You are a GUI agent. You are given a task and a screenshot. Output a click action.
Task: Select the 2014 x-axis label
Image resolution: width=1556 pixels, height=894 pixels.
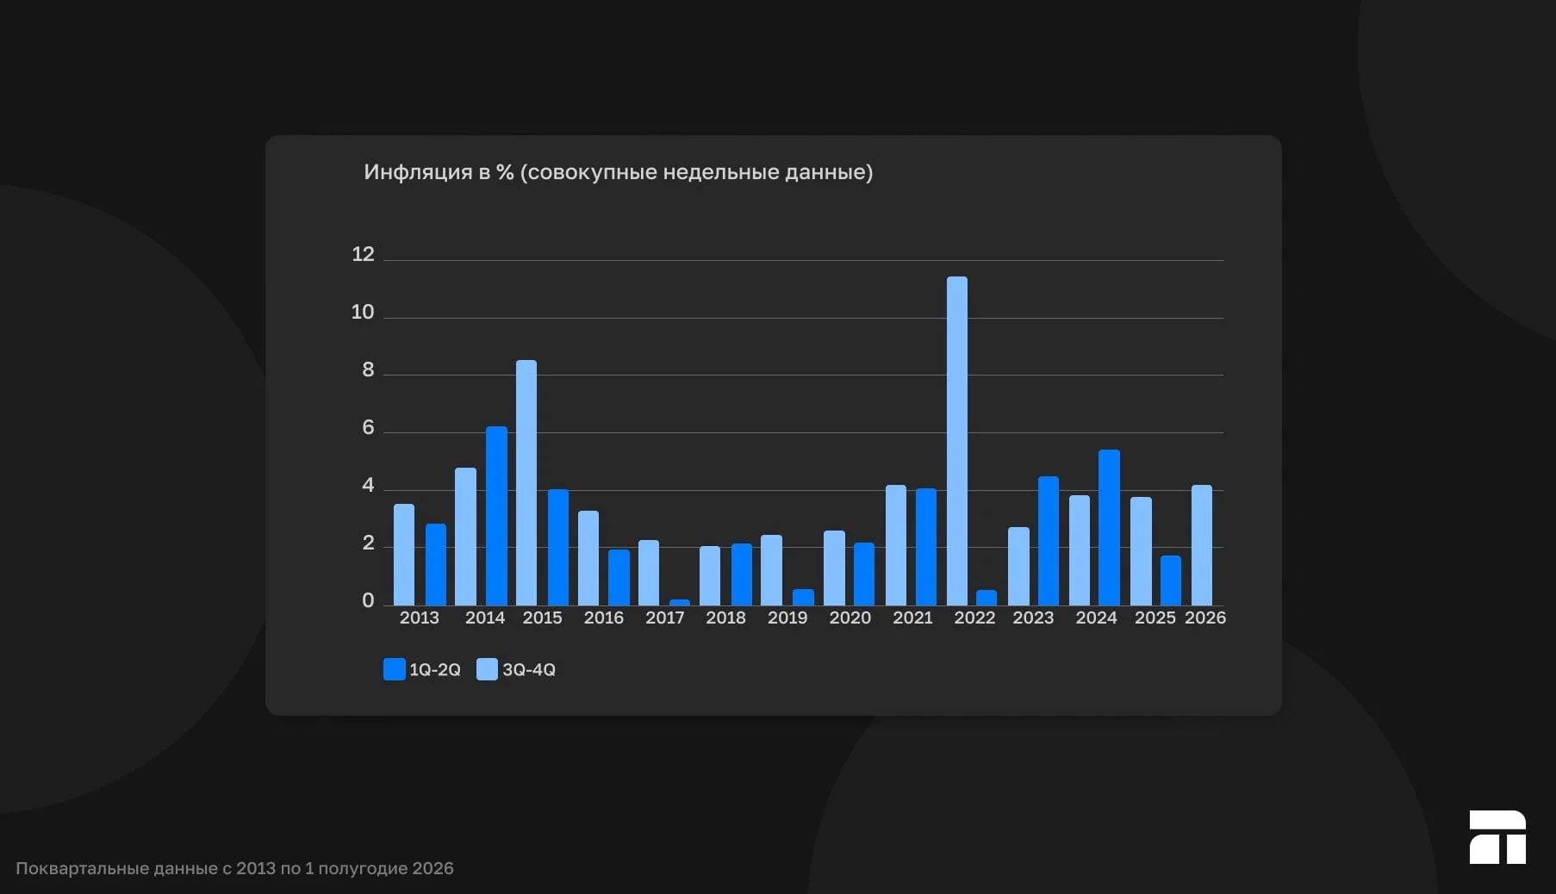pyautogui.click(x=485, y=618)
